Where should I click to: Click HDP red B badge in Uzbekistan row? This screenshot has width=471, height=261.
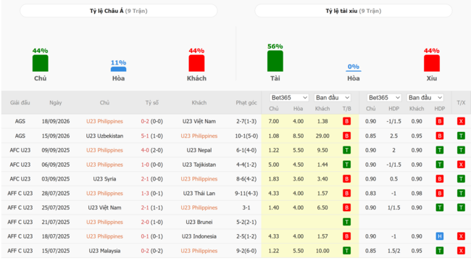click(439, 136)
